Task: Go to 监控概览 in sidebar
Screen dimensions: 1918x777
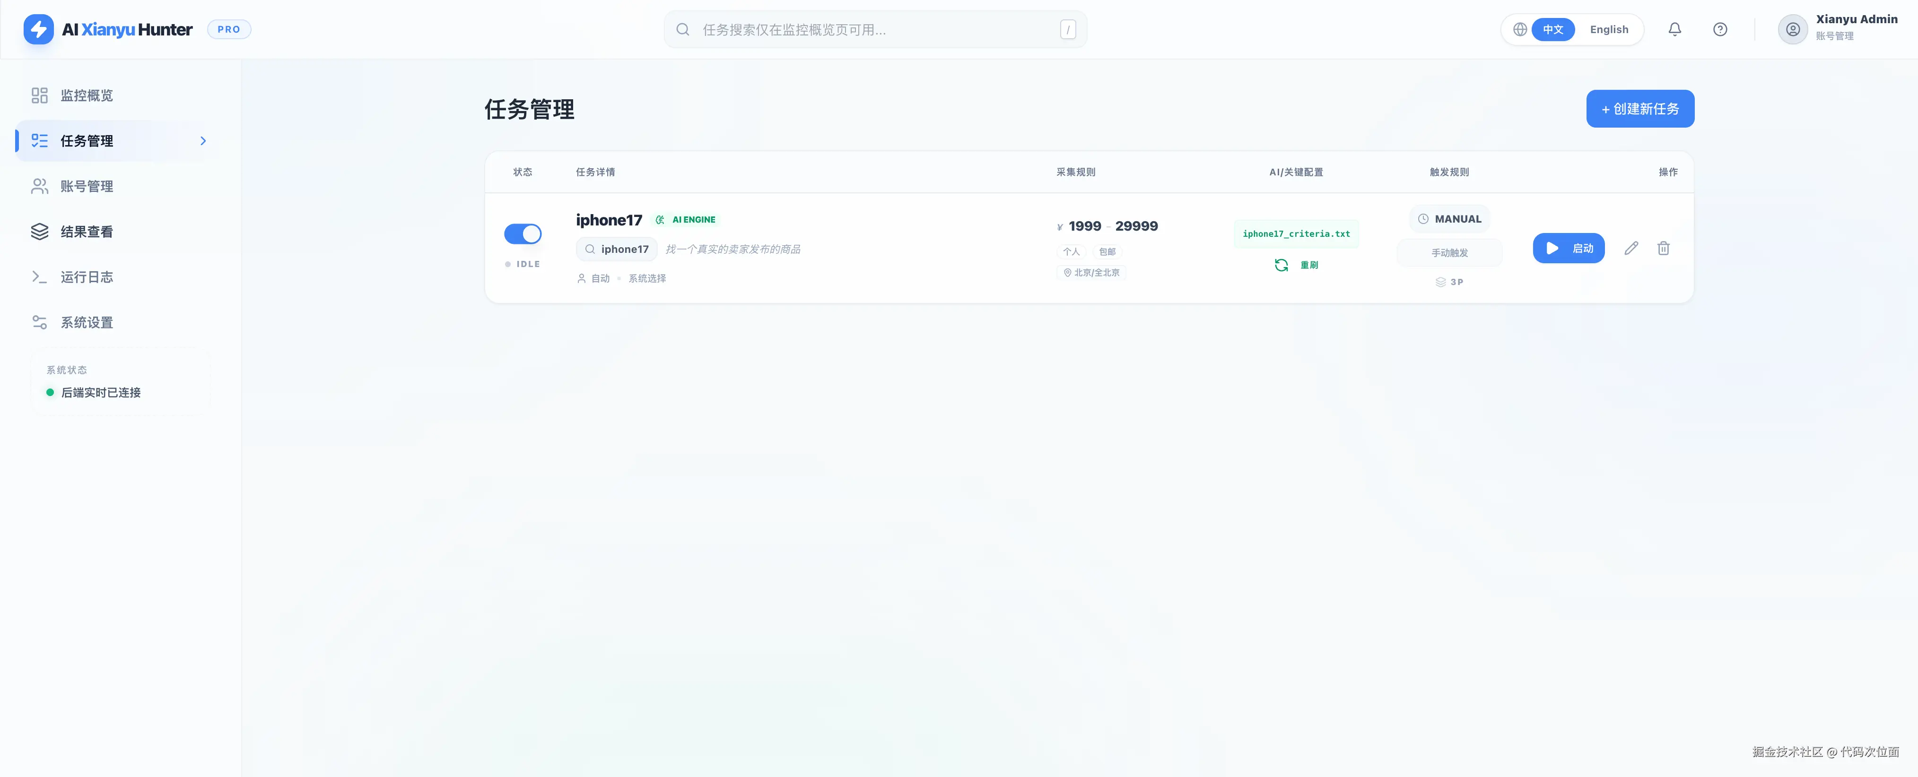Action: (x=87, y=95)
